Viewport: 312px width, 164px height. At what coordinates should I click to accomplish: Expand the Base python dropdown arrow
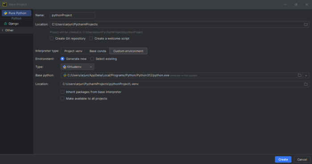pos(306,75)
